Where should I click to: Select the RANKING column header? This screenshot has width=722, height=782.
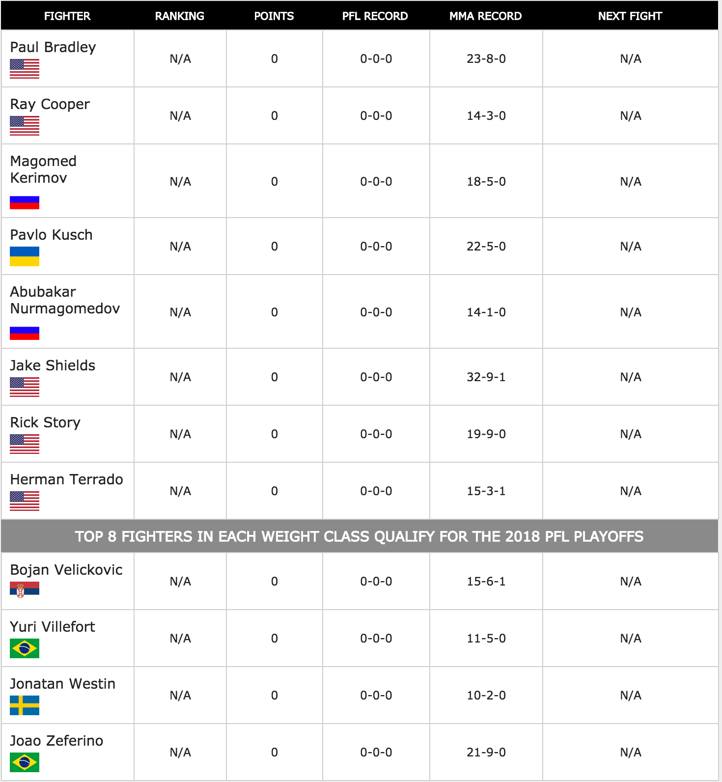point(180,16)
